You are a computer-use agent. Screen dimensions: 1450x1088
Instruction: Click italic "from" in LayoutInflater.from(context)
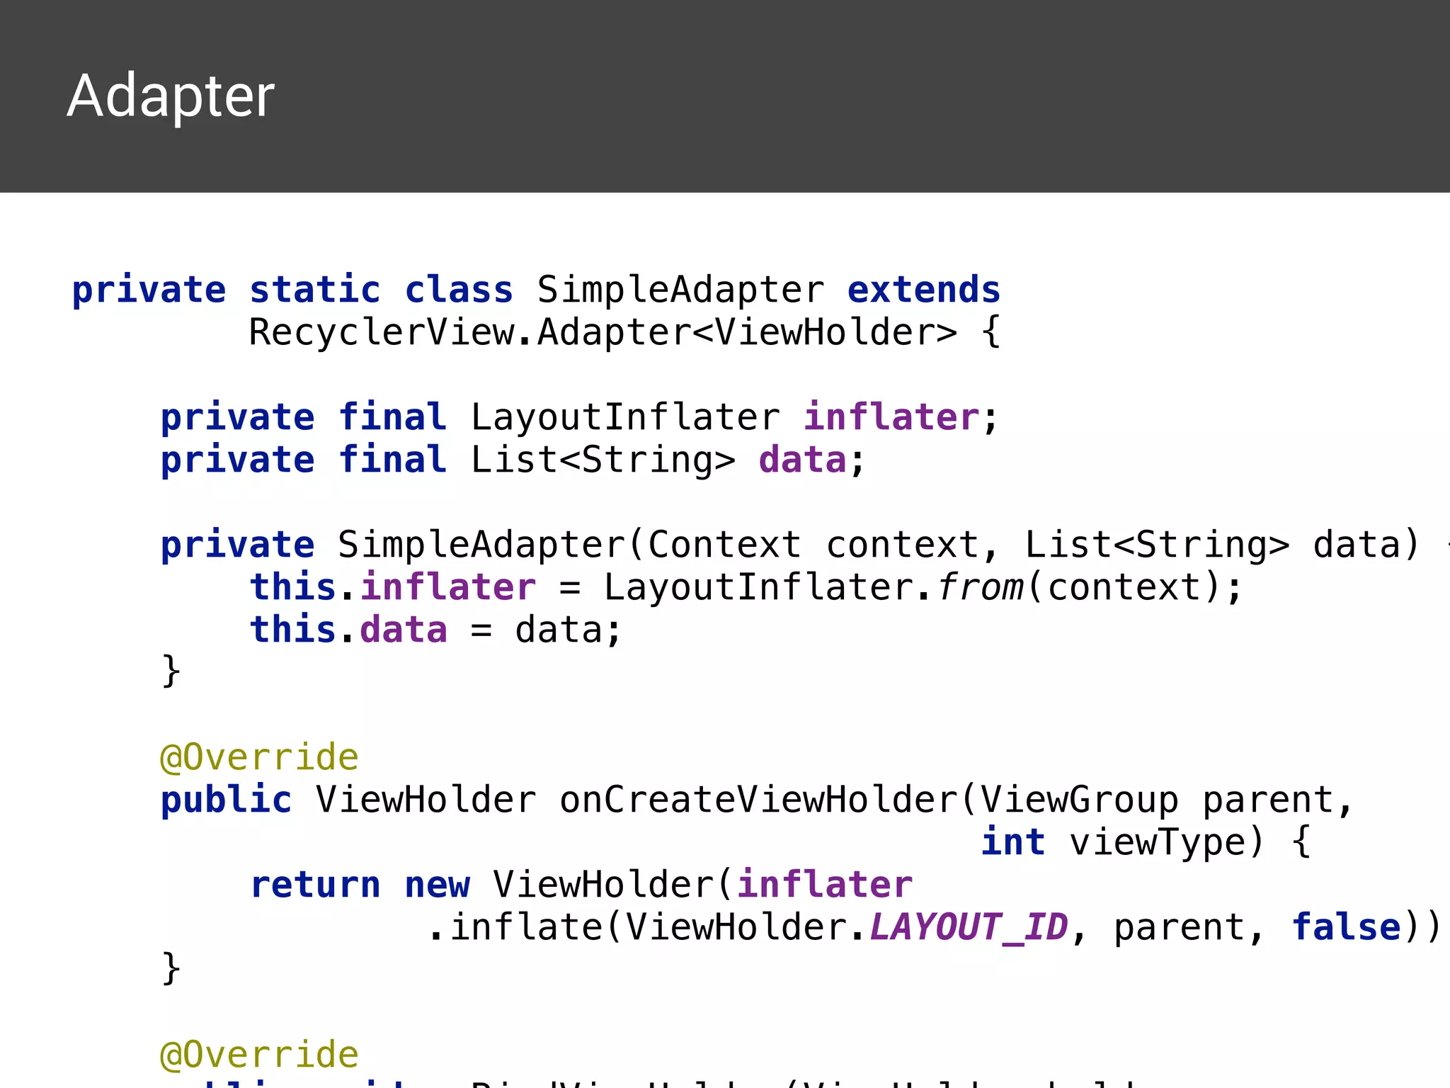click(x=981, y=587)
